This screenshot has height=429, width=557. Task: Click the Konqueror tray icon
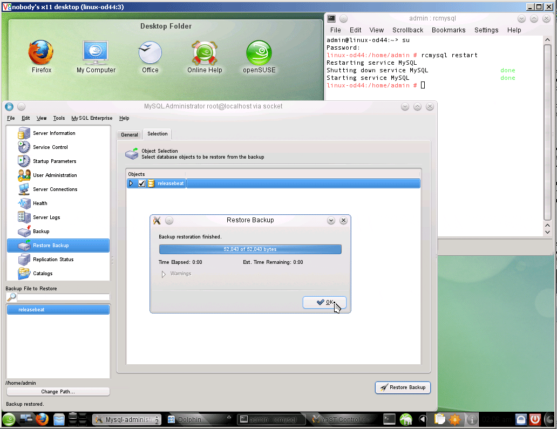tap(405, 419)
